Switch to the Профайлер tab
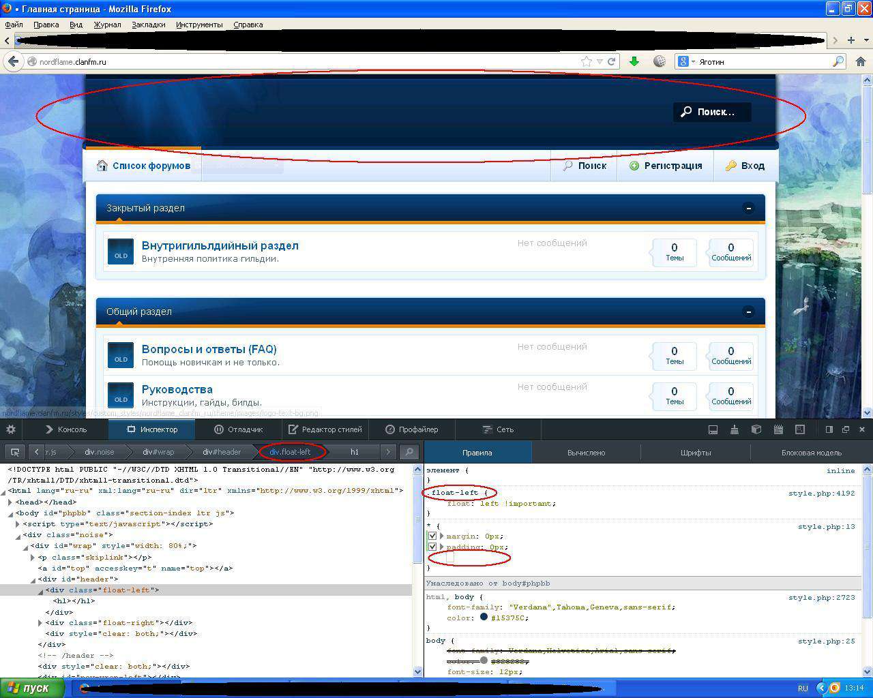Viewport: 873px width, 698px height. coord(412,429)
